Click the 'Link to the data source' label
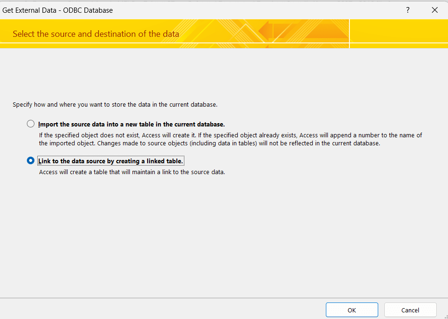 pos(110,161)
